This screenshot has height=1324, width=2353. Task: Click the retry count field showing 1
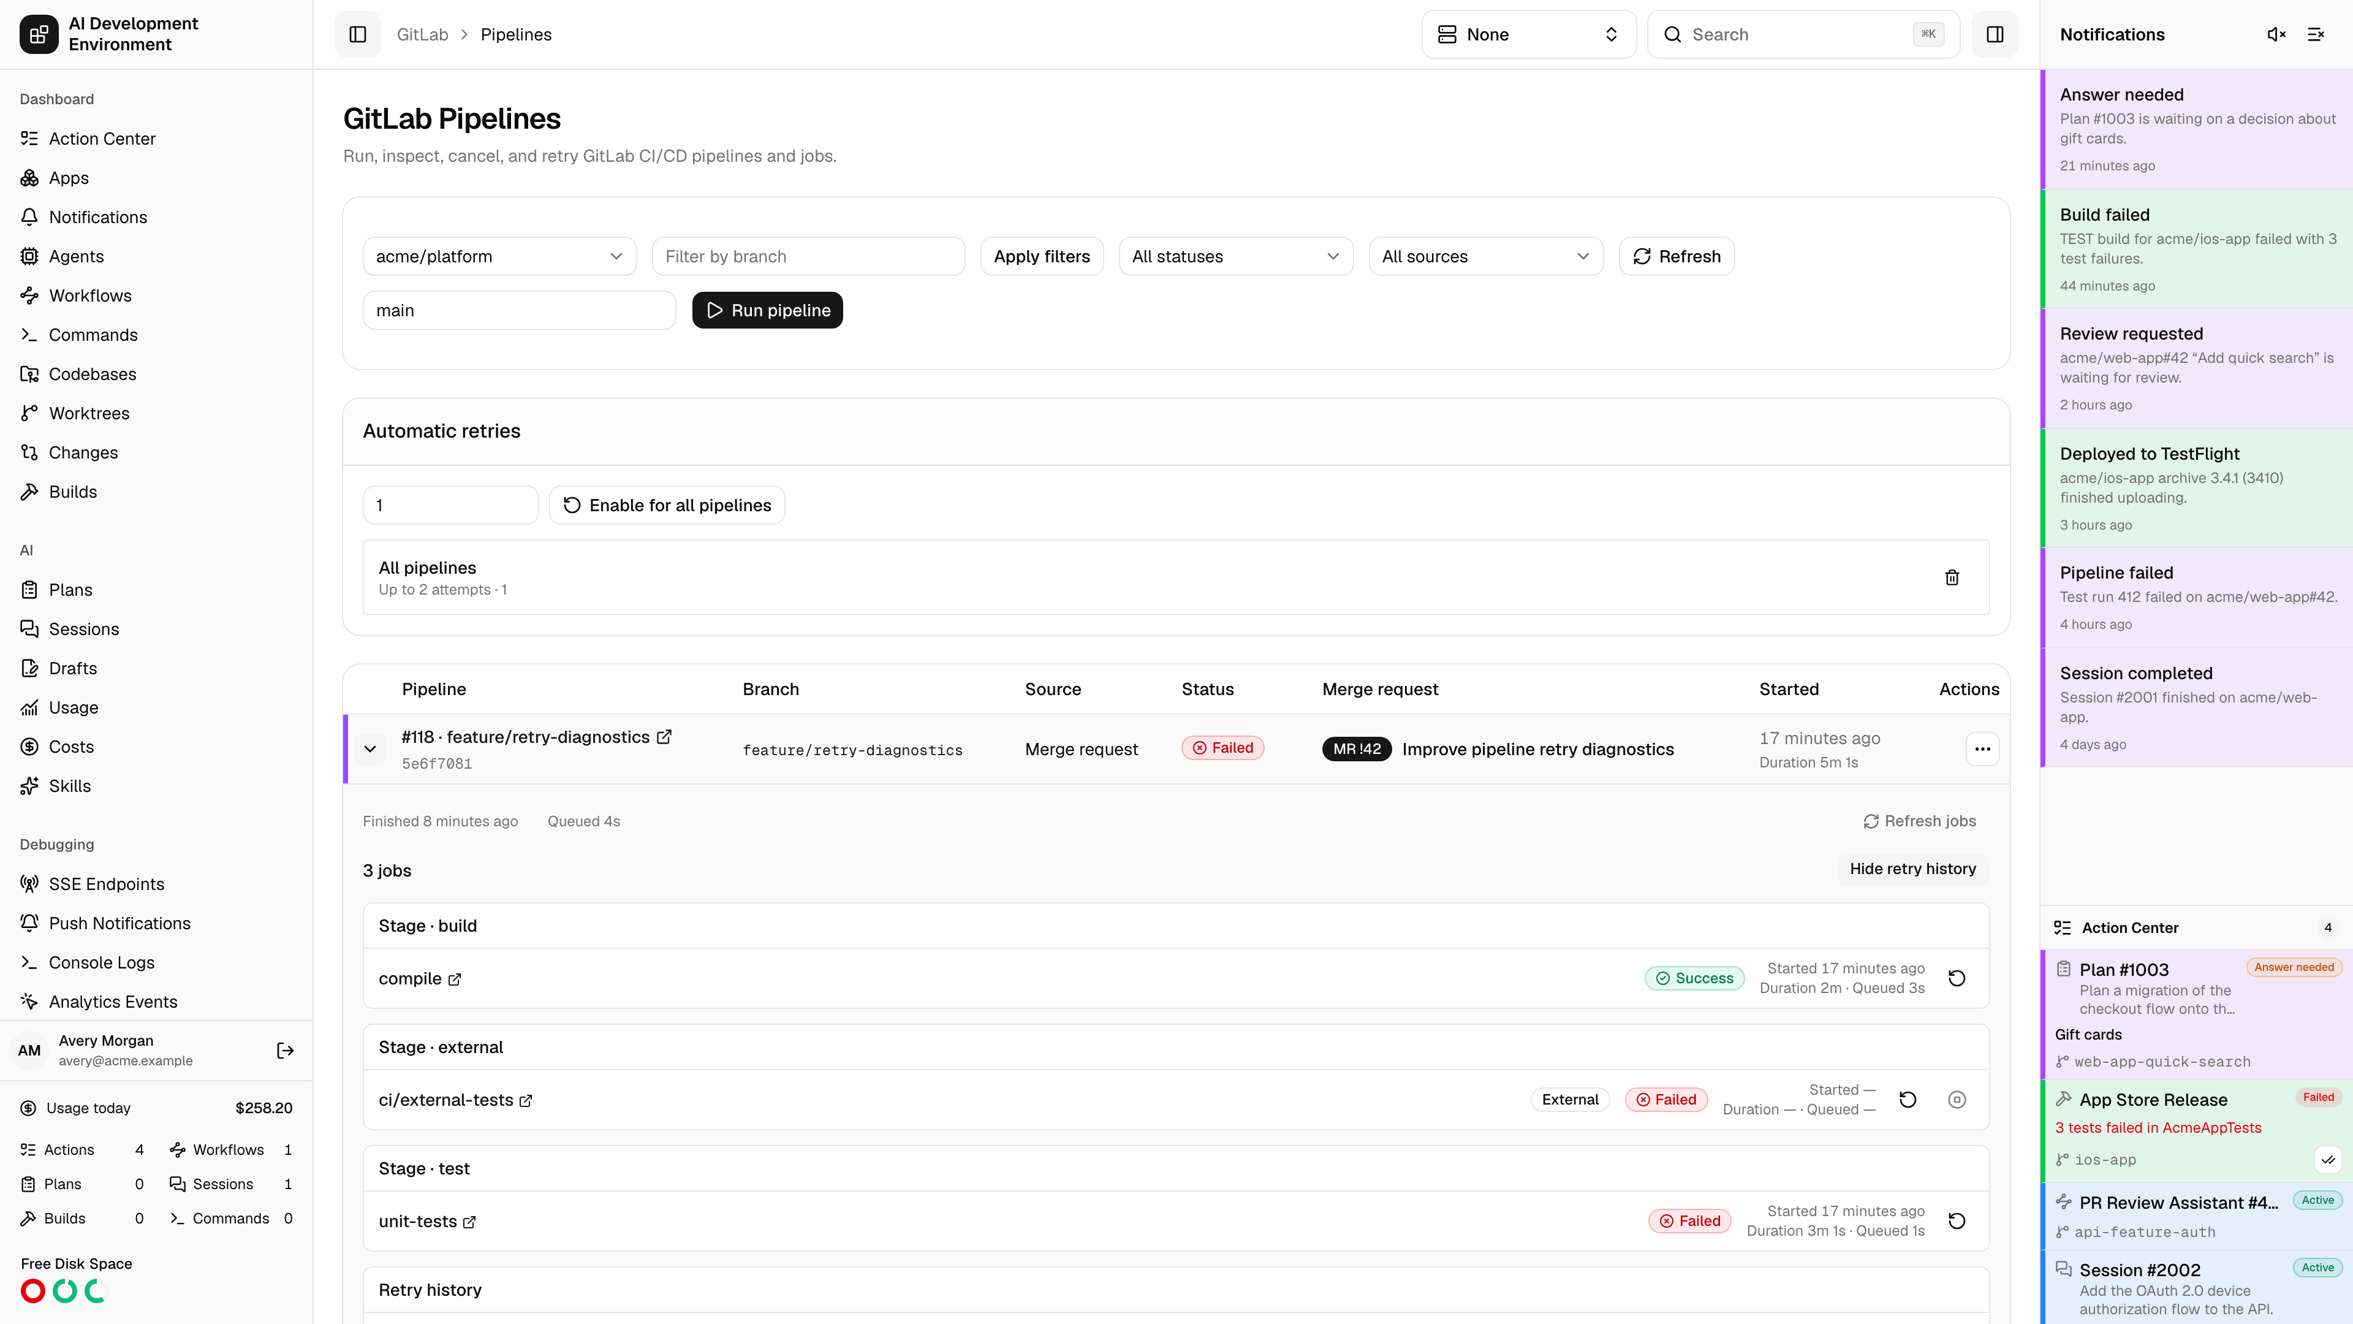450,505
